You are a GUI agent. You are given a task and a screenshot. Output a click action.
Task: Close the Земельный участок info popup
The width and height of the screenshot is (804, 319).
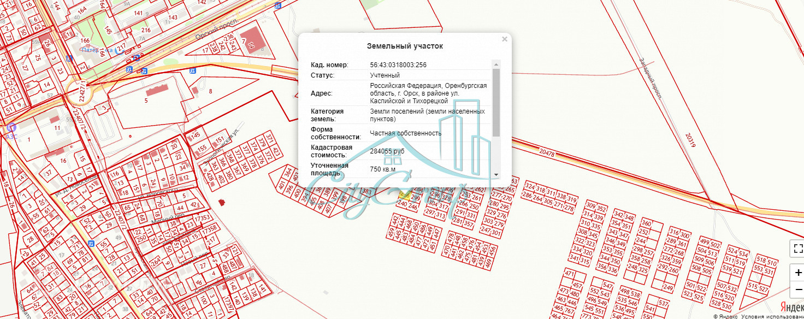point(505,39)
